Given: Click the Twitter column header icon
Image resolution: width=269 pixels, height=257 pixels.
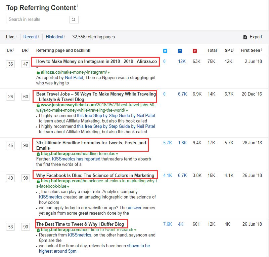Looking at the screenshot, I should pos(165,51).
